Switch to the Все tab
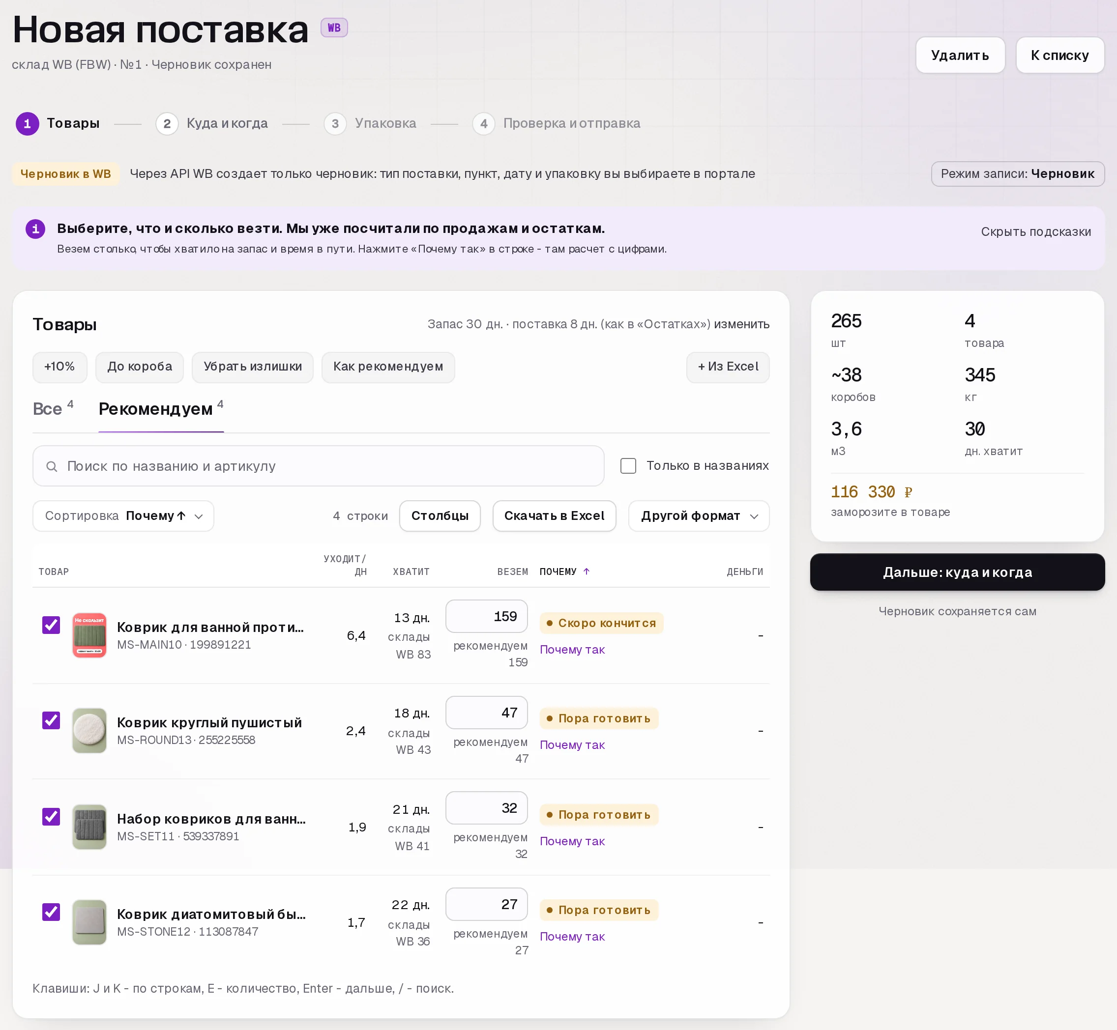This screenshot has height=1030, width=1117. [53, 409]
